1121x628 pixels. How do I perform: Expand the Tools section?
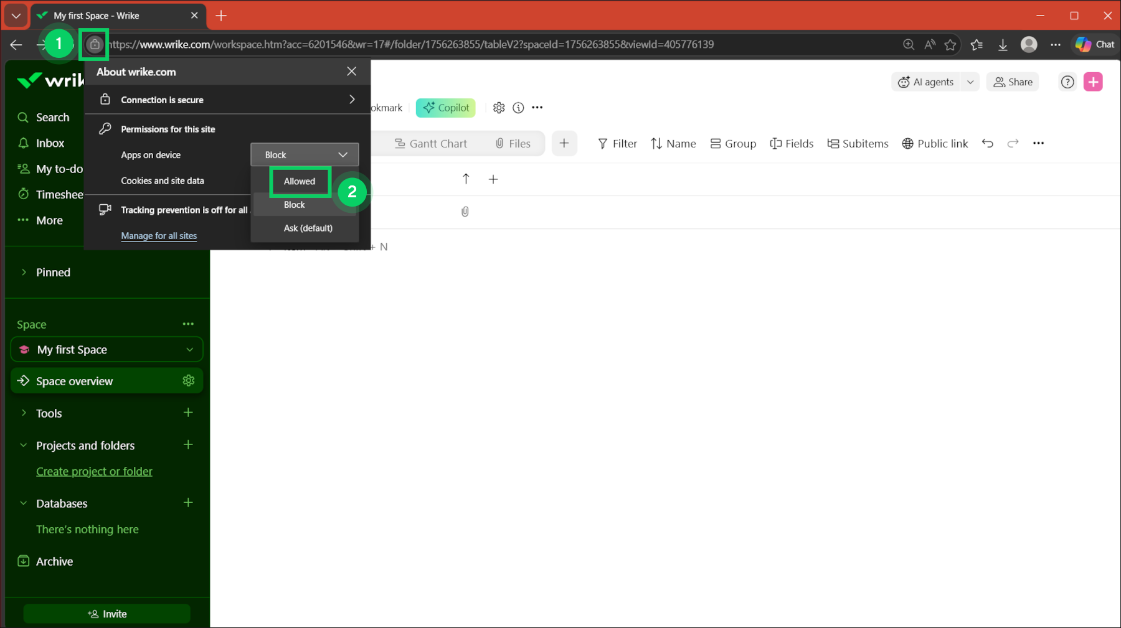coord(24,413)
